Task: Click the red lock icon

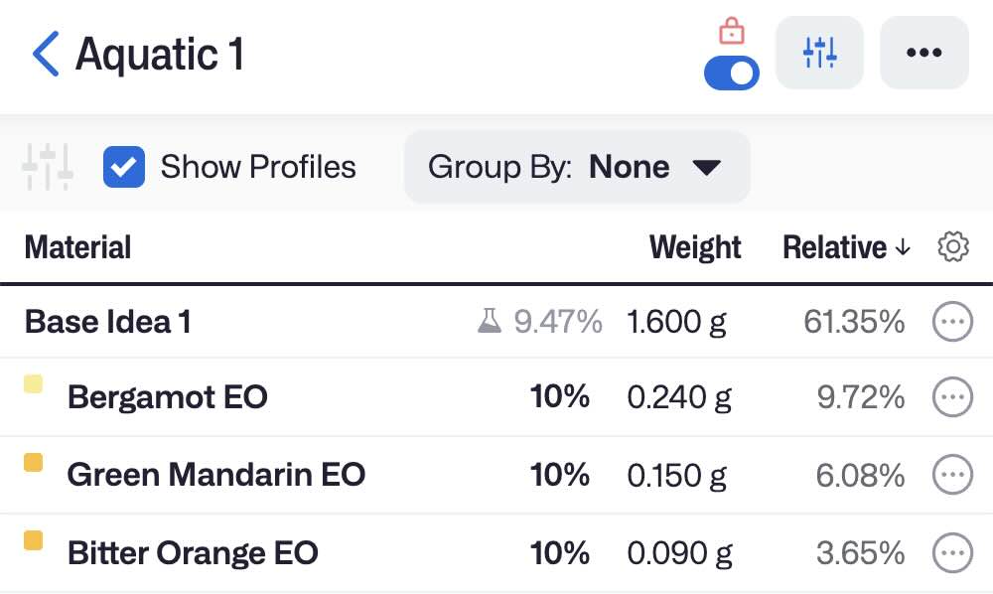Action: tap(732, 32)
